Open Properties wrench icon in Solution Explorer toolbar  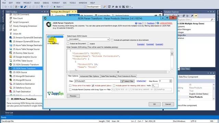pos(192,16)
